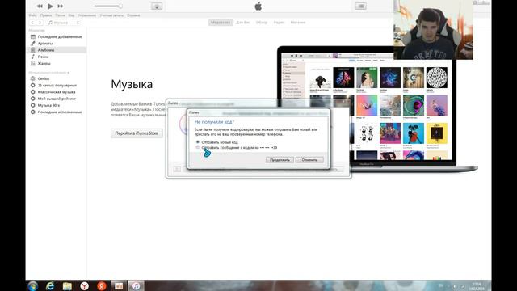Click the Genius playlist atom icon

click(32, 78)
